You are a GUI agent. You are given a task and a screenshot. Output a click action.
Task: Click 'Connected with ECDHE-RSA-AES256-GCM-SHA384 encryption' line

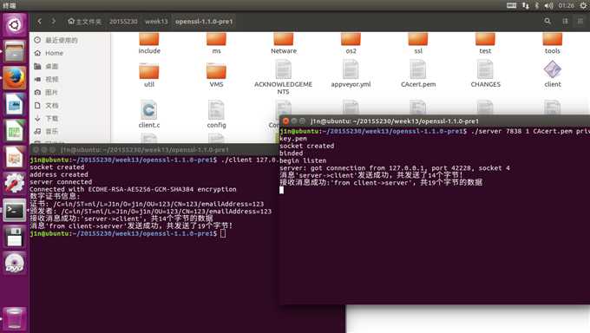[134, 189]
